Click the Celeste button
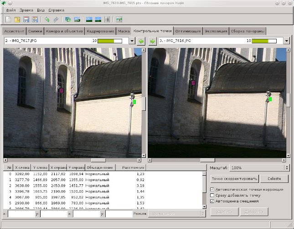294x229 pixels. (x=274, y=179)
